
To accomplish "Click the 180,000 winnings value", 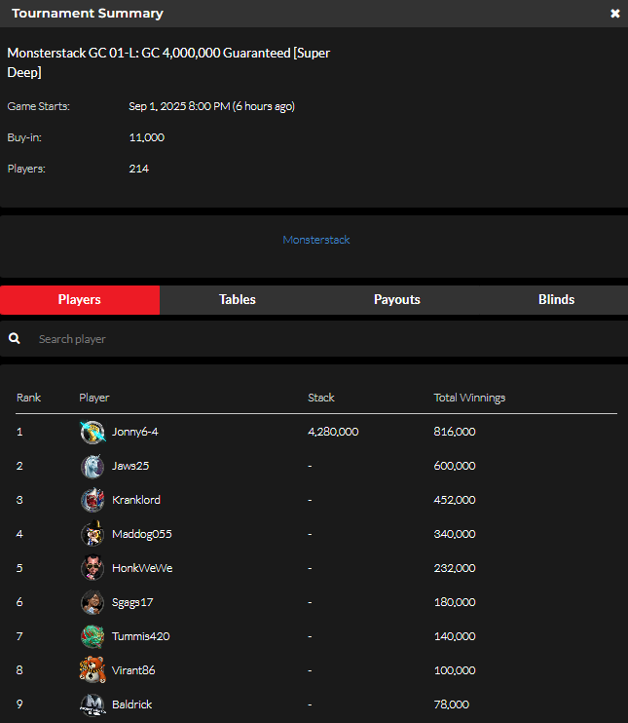I will click(x=455, y=602).
